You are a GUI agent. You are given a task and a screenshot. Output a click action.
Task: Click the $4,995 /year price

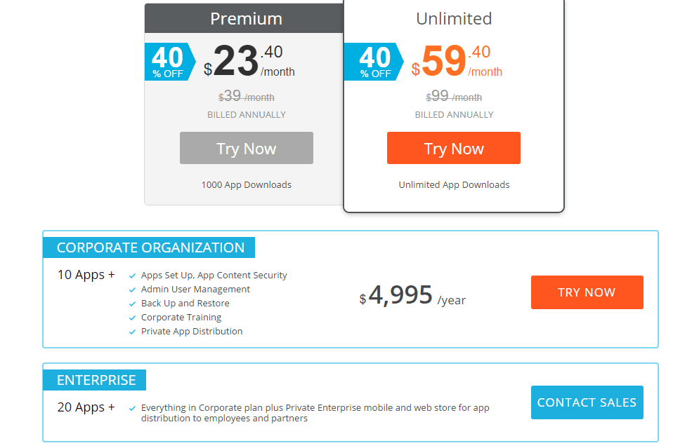tap(412, 295)
